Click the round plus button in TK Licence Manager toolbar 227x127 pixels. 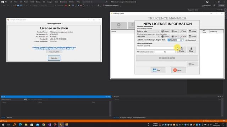tap(119, 25)
